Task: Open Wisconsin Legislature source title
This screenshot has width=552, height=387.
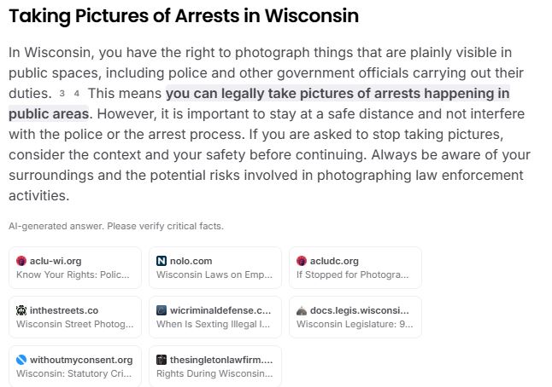Action: (x=353, y=325)
